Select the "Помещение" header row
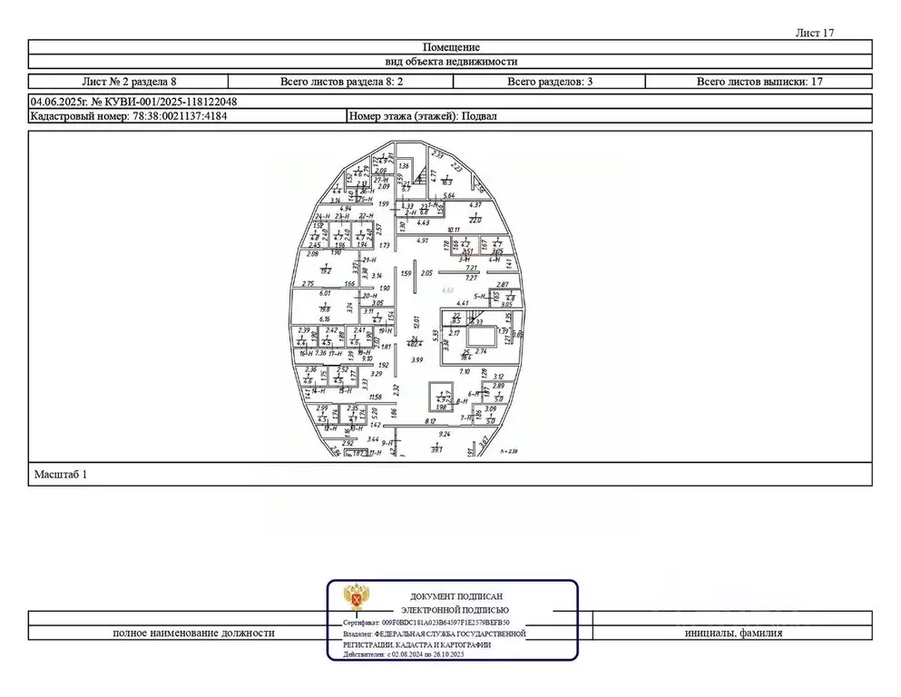Viewport: 901px width, 697px height. point(450,47)
